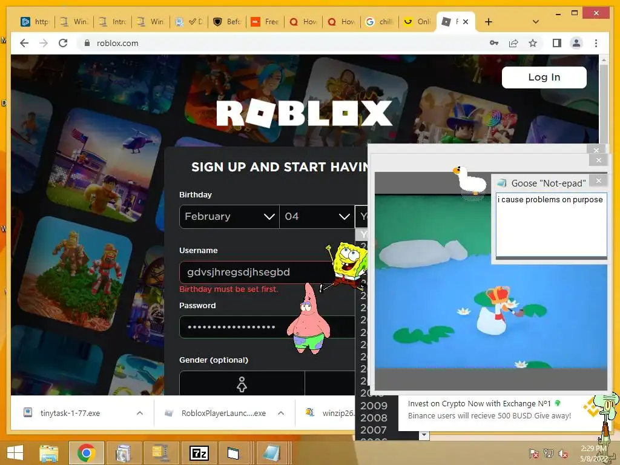Viewport: 620px width, 465px height.
Task: Switch to the 'Intro' tab
Action: pyautogui.click(x=113, y=22)
